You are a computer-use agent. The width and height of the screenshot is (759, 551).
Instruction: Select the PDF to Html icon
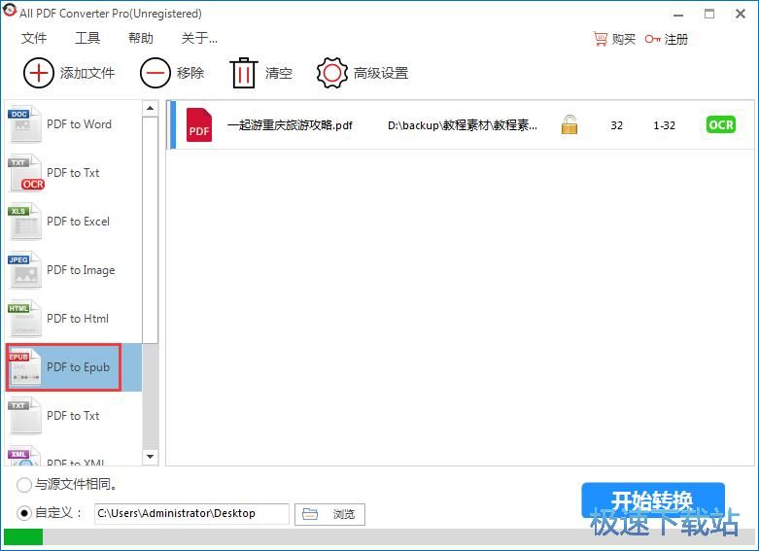point(24,318)
